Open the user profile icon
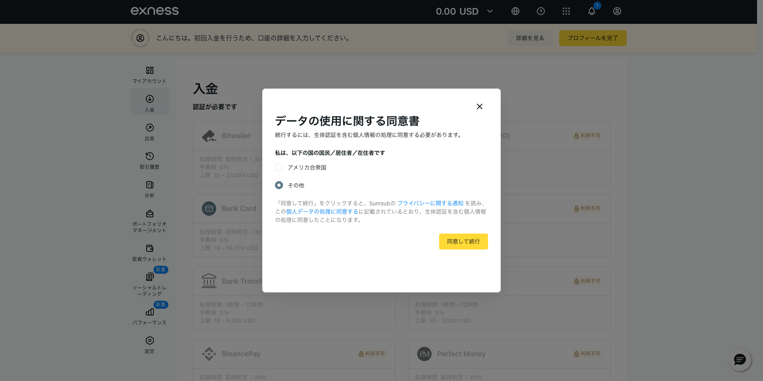This screenshot has height=381, width=763. point(617,11)
